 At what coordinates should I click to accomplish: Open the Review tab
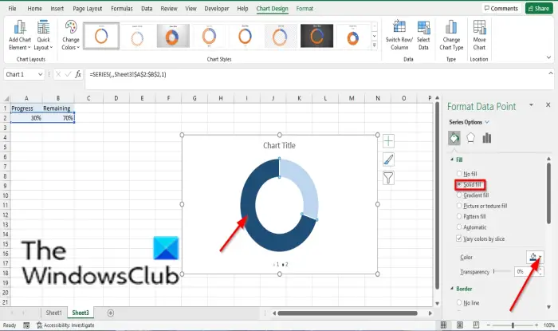tap(169, 9)
